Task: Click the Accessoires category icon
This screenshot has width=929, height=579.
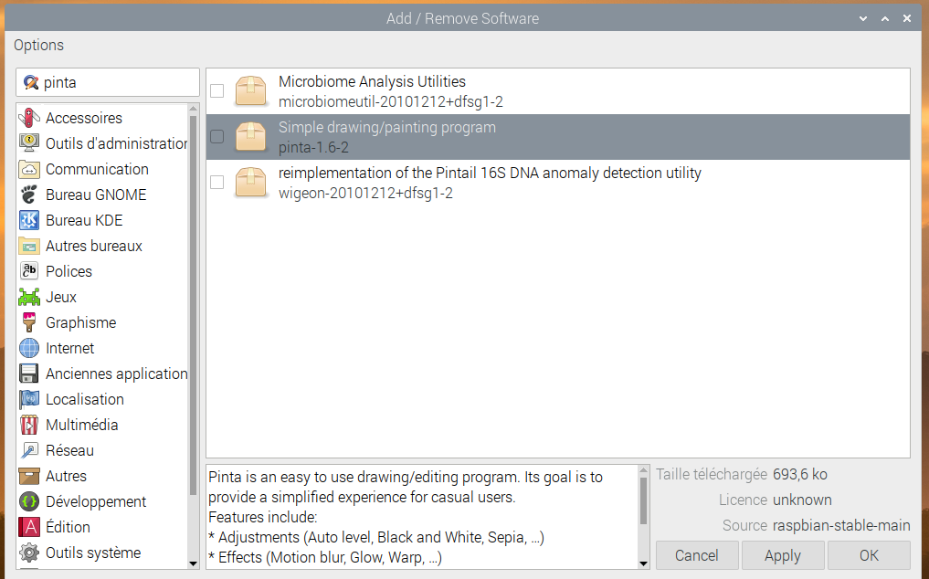Action: [29, 118]
